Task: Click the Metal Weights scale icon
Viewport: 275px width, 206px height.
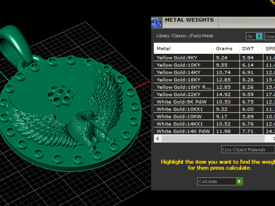Action: pos(156,22)
